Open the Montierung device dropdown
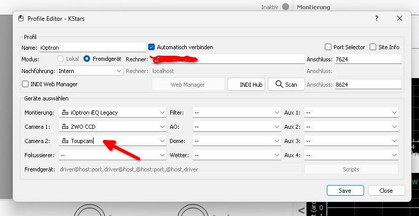419x216 pixels. [113, 113]
